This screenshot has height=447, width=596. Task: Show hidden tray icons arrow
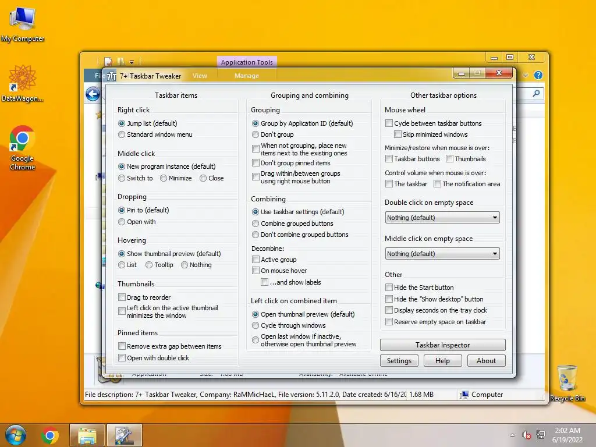[512, 435]
